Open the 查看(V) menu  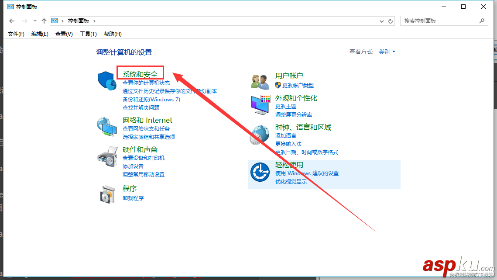coord(64,34)
